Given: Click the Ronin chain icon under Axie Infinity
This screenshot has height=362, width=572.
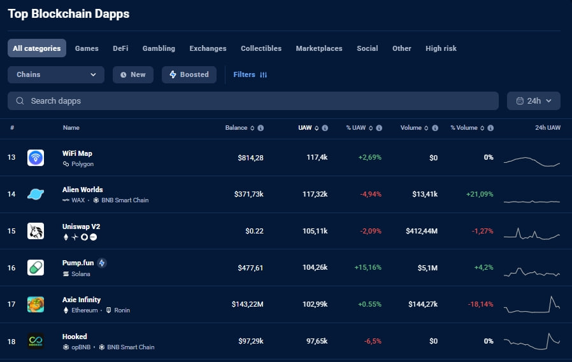Looking at the screenshot, I should coord(109,310).
